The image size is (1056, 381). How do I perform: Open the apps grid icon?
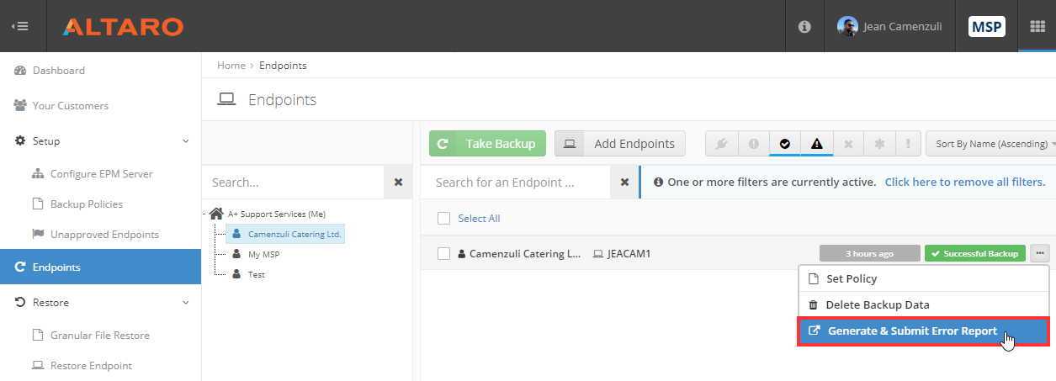[1037, 26]
